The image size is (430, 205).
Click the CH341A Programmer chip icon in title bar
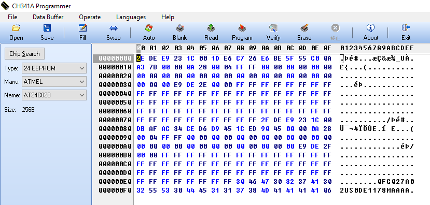(5, 6)
